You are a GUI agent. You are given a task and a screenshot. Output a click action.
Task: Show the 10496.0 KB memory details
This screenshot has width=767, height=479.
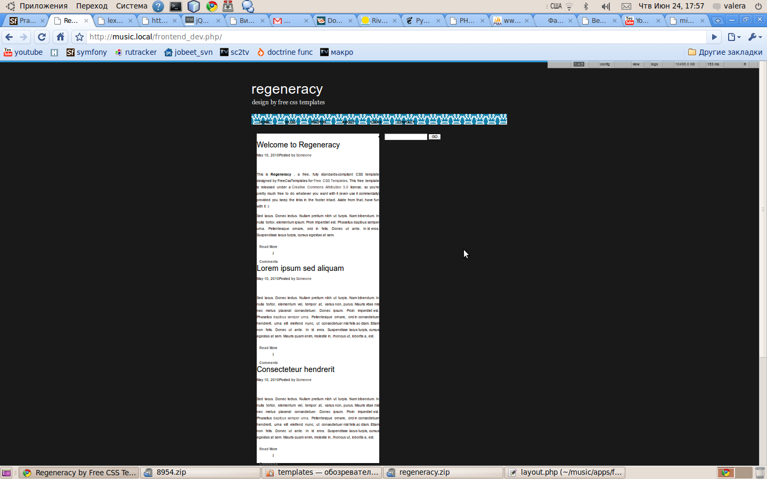pos(685,64)
